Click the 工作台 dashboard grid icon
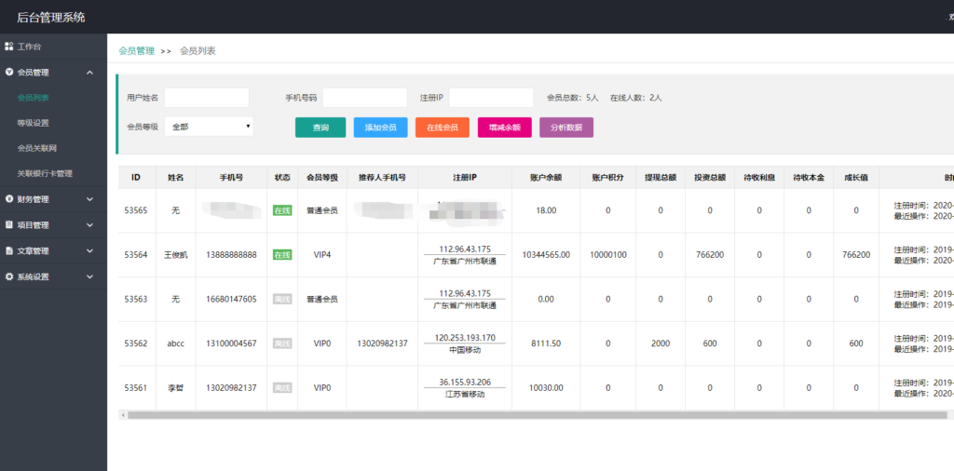The width and height of the screenshot is (954, 471). click(x=9, y=47)
